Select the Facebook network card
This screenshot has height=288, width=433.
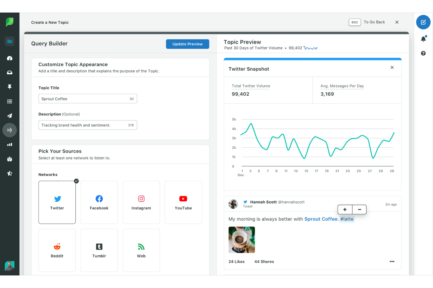click(99, 203)
